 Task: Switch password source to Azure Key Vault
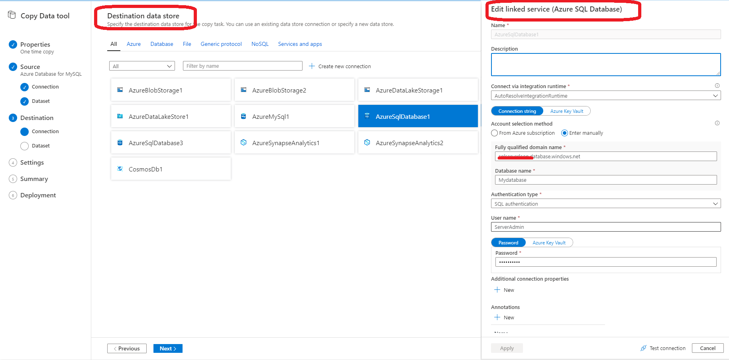[549, 243]
